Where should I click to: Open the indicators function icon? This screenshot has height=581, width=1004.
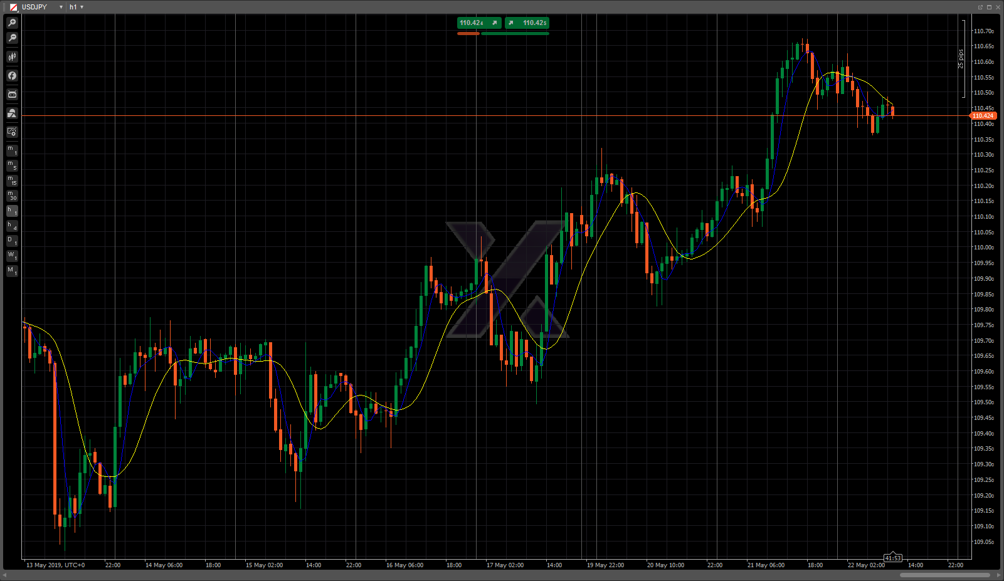pyautogui.click(x=12, y=76)
